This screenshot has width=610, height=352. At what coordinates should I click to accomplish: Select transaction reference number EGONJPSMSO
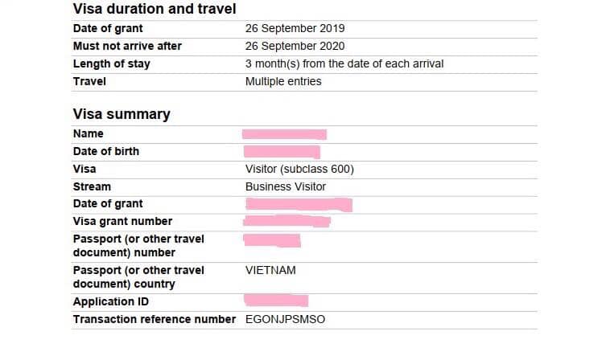tap(286, 319)
